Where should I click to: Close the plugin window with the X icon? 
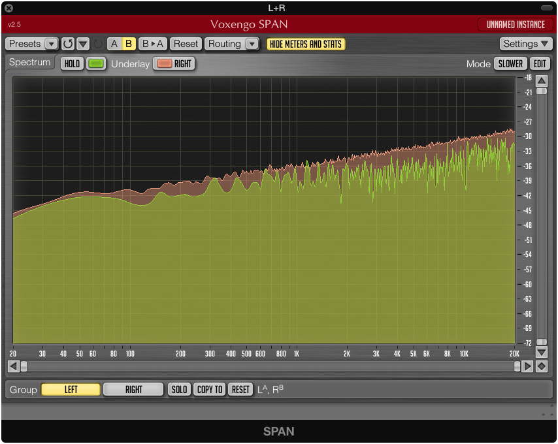(x=9, y=8)
